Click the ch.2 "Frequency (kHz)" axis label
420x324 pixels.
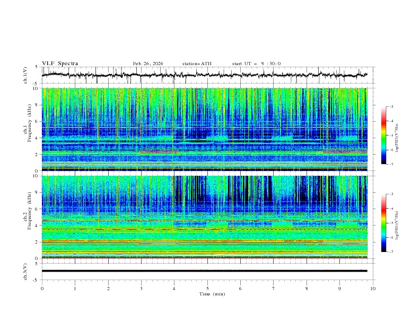[x=30, y=211]
